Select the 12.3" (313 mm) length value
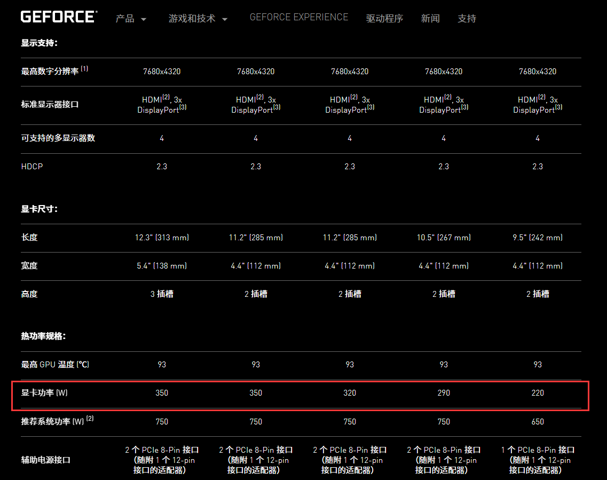The height and width of the screenshot is (480, 607). 162,238
